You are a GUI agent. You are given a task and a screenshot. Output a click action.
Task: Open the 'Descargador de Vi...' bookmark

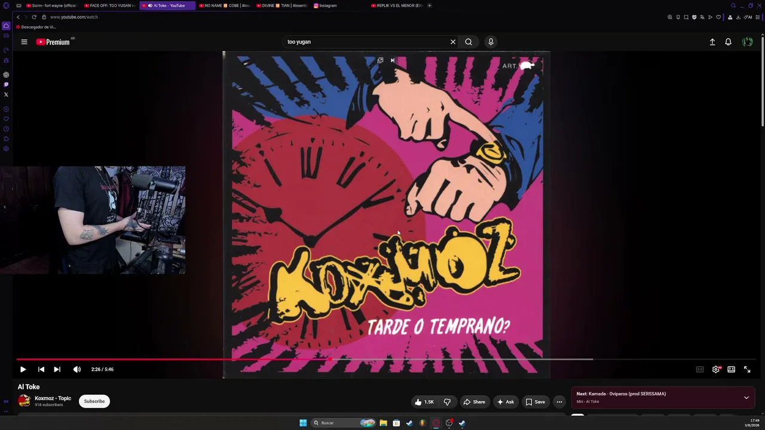(x=36, y=27)
